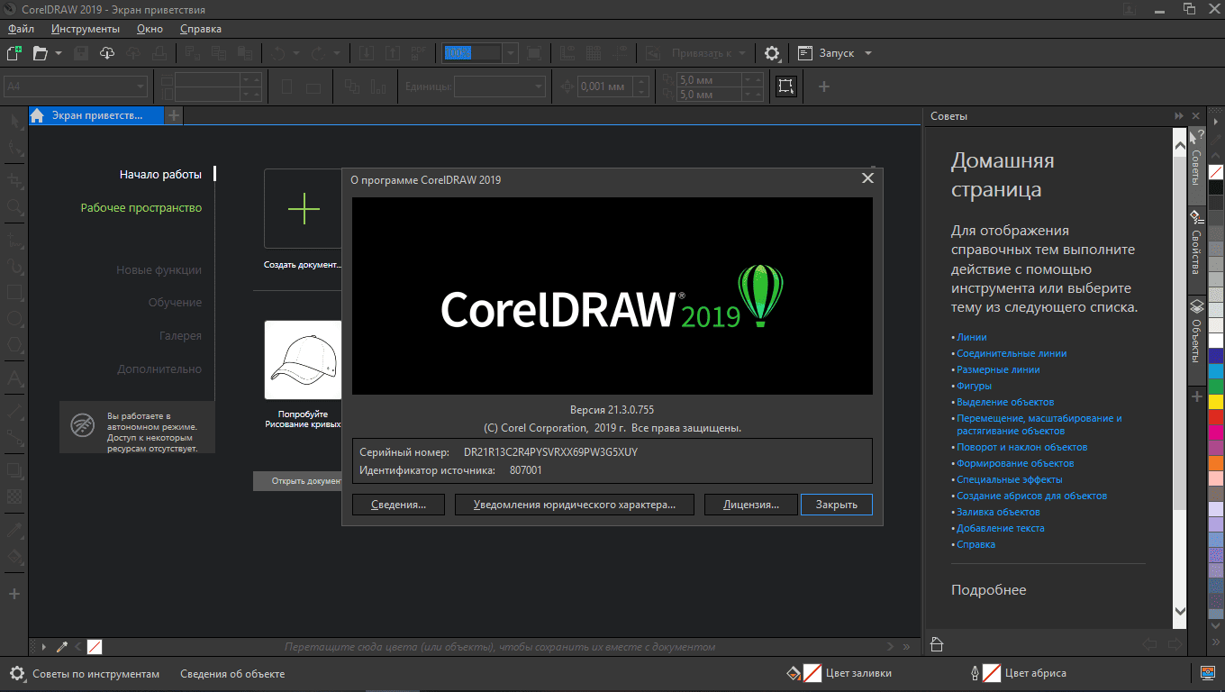Click the Лицензия... button

pyautogui.click(x=751, y=505)
